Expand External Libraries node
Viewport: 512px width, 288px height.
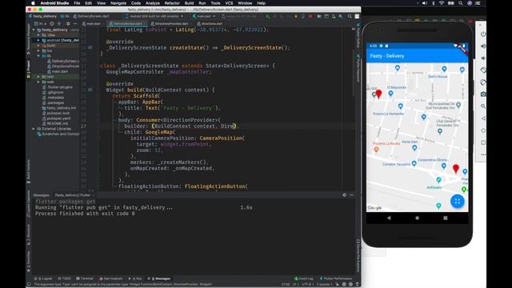click(x=34, y=129)
